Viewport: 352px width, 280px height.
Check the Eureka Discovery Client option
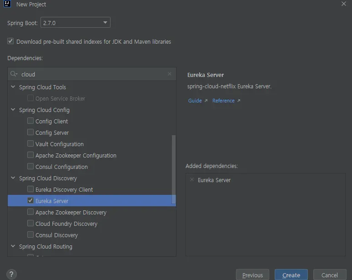30,189
